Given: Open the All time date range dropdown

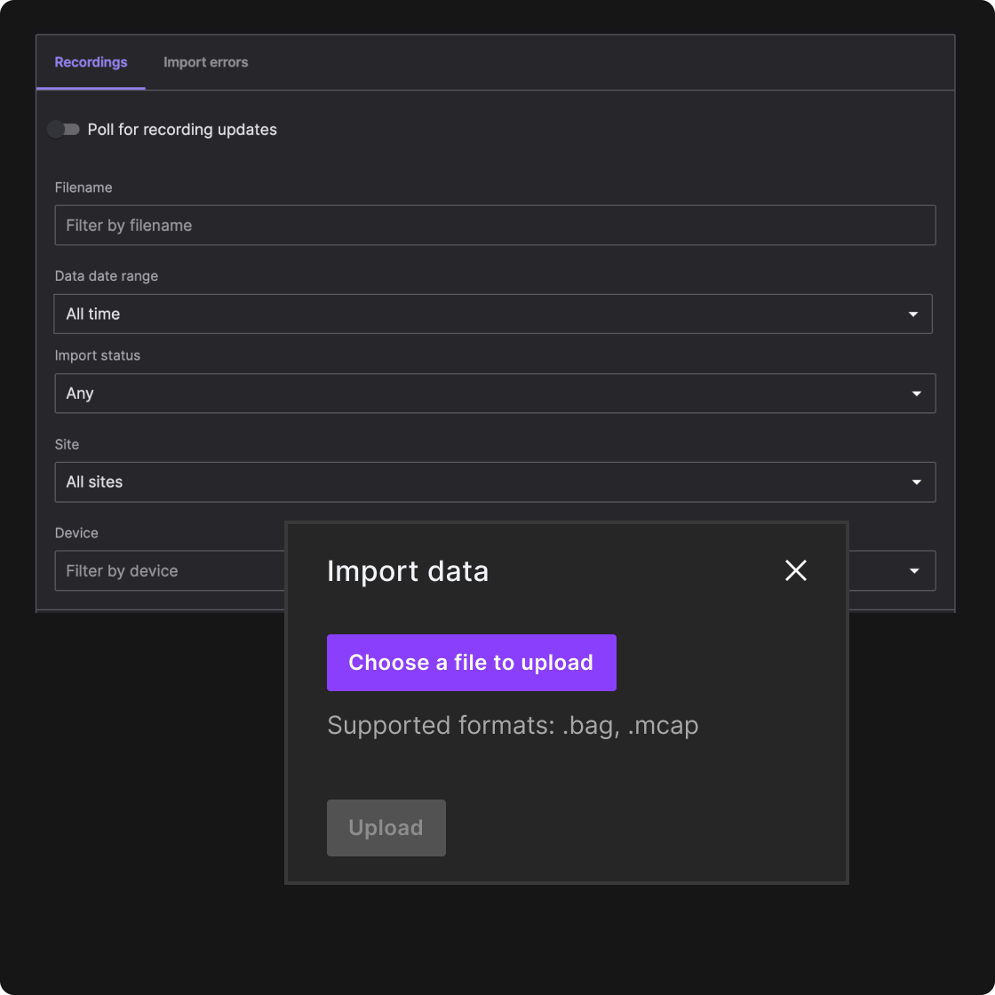Looking at the screenshot, I should point(494,314).
